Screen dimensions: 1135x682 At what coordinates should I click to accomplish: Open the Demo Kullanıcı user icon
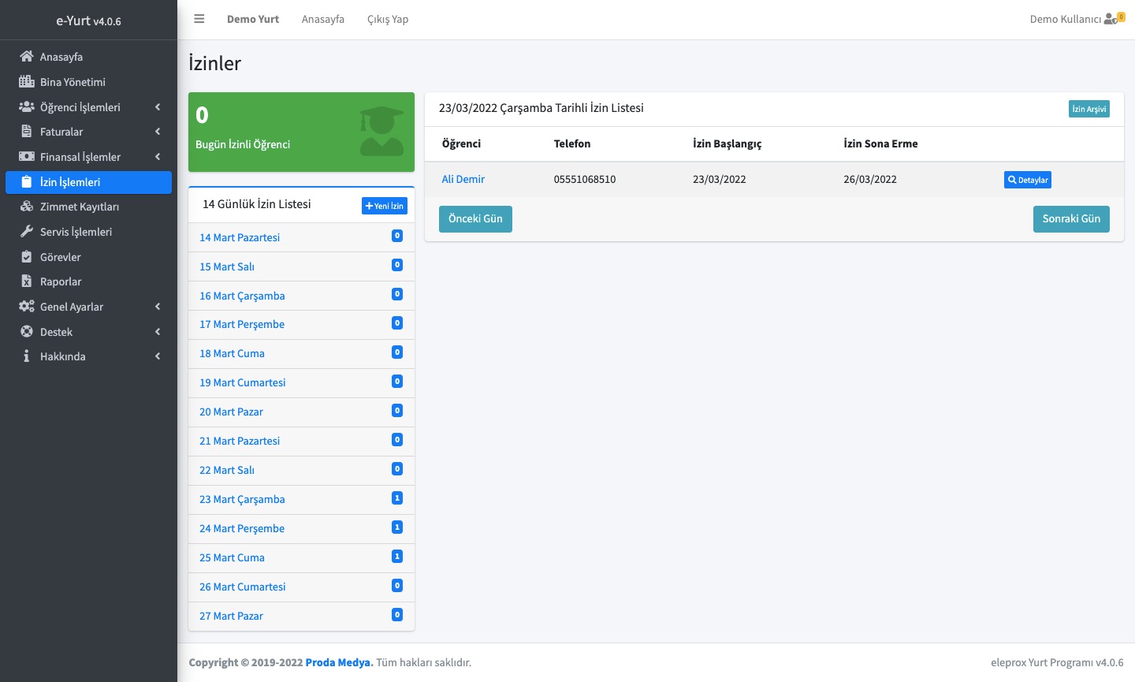pos(1112,19)
